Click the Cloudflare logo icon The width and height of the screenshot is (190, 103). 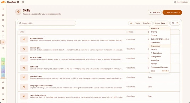click(x=3, y=2)
